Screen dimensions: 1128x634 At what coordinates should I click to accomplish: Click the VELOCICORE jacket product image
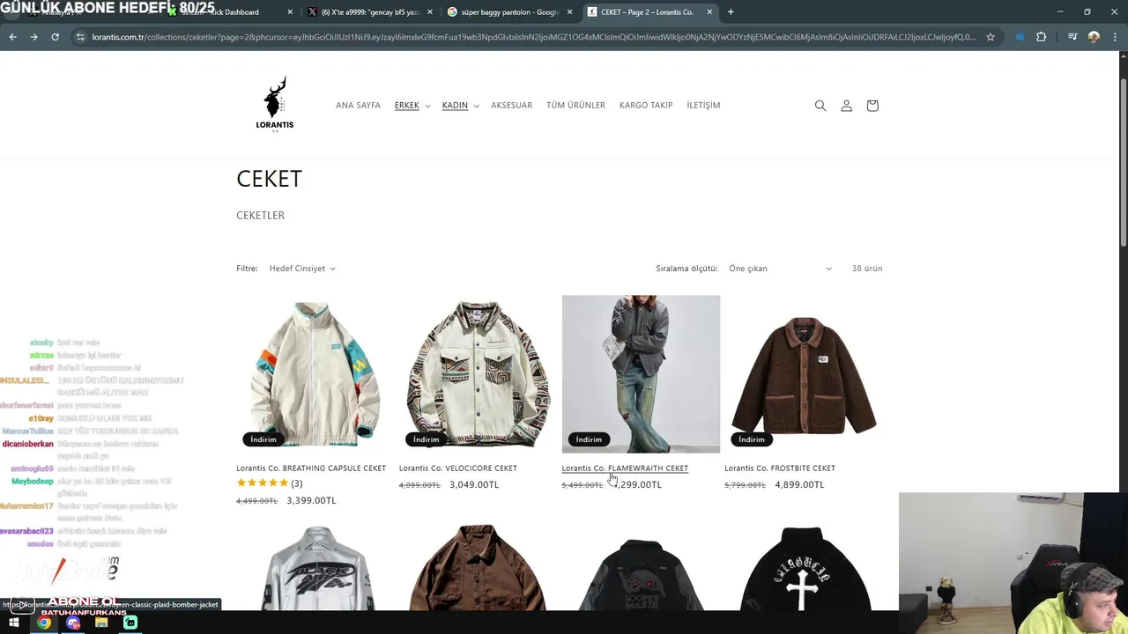point(478,374)
